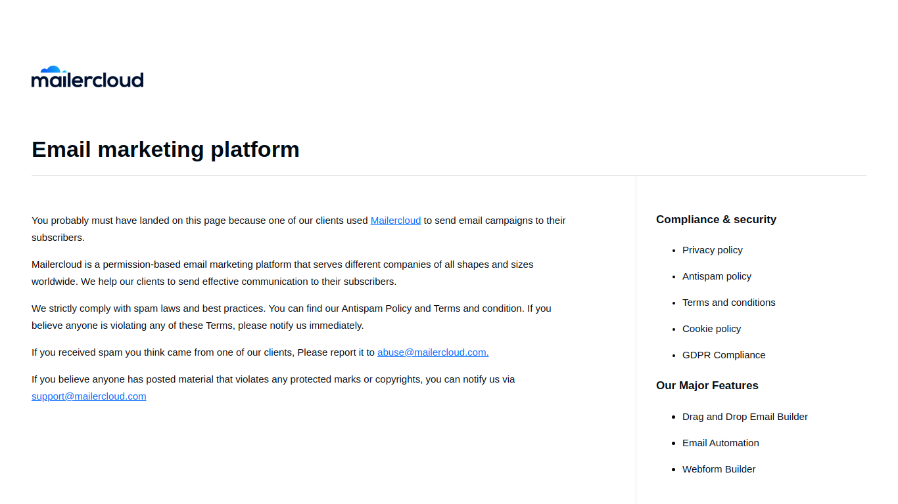Image resolution: width=898 pixels, height=504 pixels.
Task: Click the 'Our Major Features' heading
Action: click(x=707, y=385)
